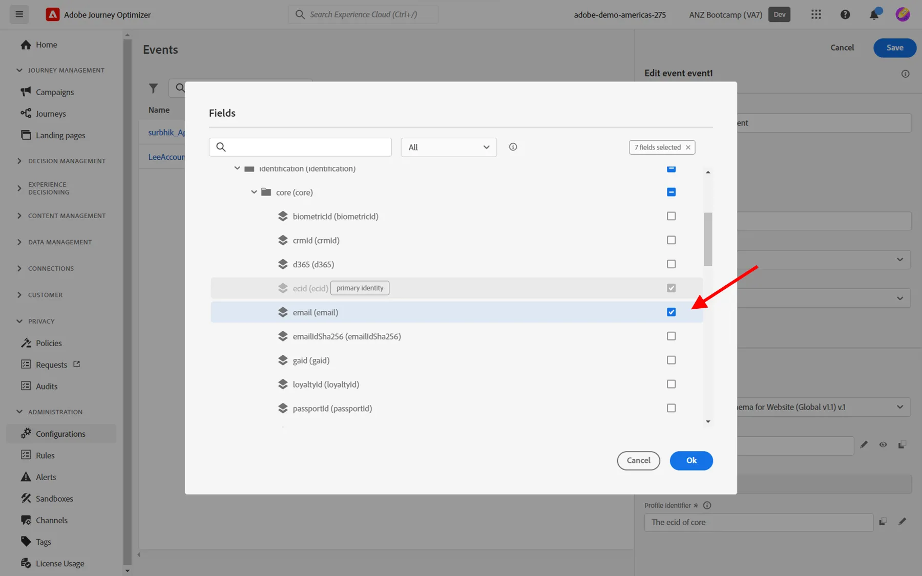The image size is (922, 576).
Task: Expand the Customer section
Action: 19,295
